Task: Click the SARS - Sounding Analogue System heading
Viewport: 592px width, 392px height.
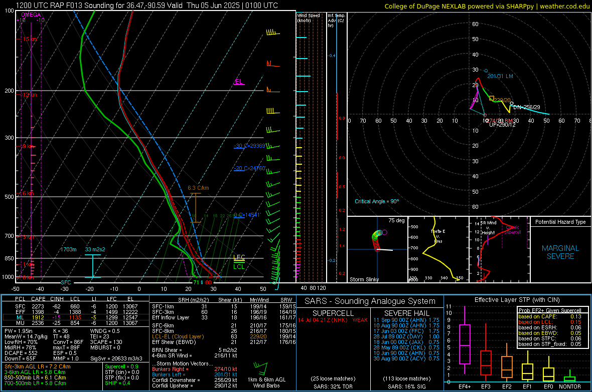Action: [x=370, y=301]
